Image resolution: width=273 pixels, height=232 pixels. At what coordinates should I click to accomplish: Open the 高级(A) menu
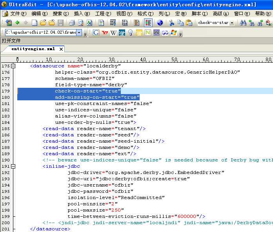click(221, 14)
